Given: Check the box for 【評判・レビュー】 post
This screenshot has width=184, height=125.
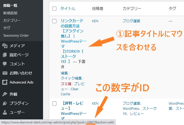Looking at the screenshot, I should coord(54,104).
